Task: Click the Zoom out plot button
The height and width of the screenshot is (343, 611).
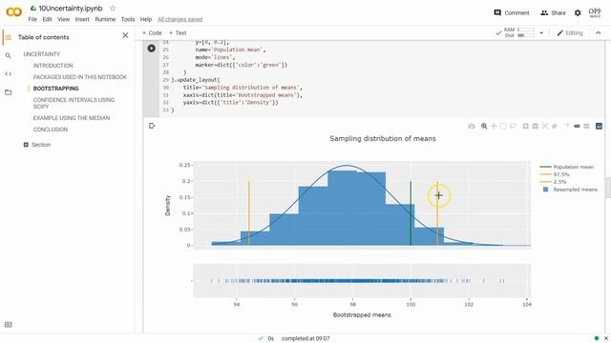Action: click(x=535, y=126)
